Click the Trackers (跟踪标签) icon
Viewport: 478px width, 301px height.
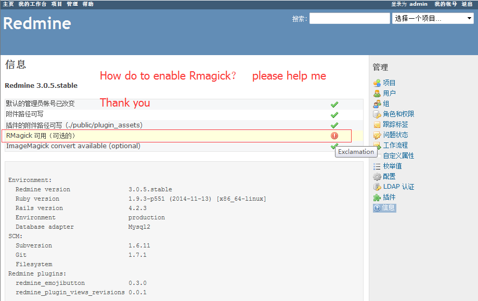pos(377,125)
